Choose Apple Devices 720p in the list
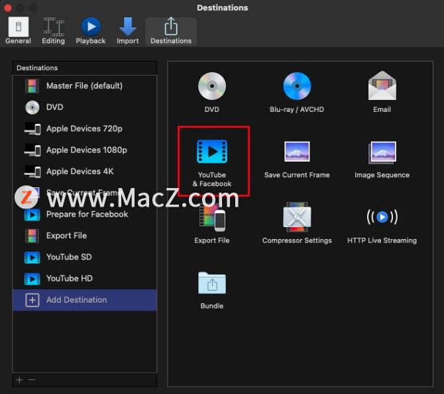 tap(85, 128)
